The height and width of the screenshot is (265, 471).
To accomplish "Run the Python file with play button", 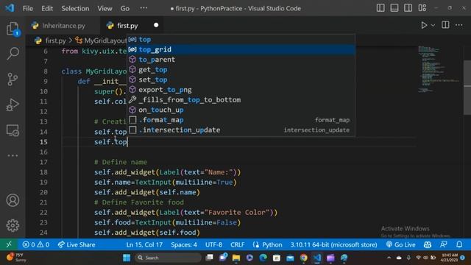I will [x=424, y=25].
